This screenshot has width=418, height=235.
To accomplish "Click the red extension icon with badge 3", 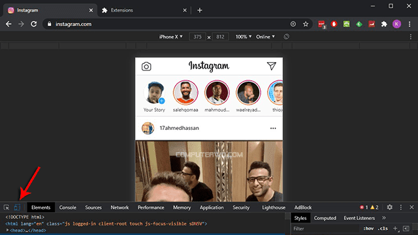I will click(322, 25).
